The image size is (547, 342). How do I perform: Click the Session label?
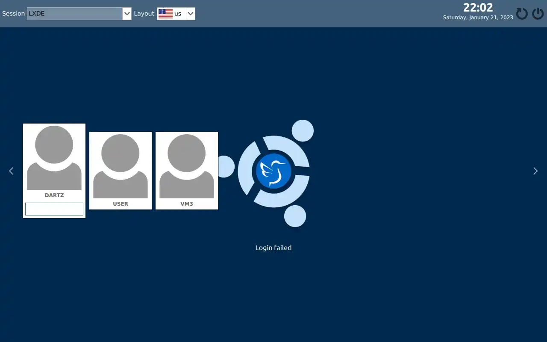click(14, 14)
